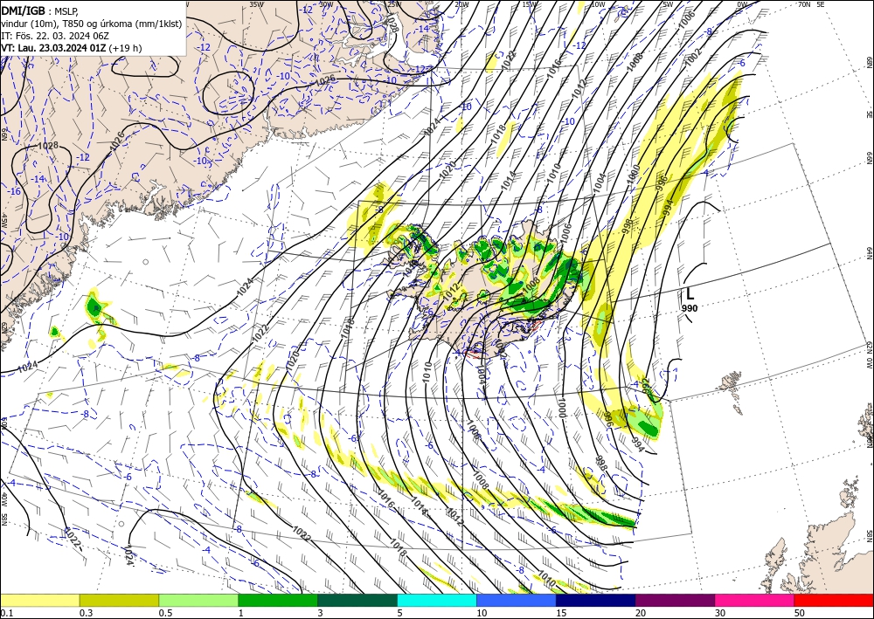
Task: Click the 'vindur (10m), T850 og úrkoma' line
Action: [x=92, y=24]
